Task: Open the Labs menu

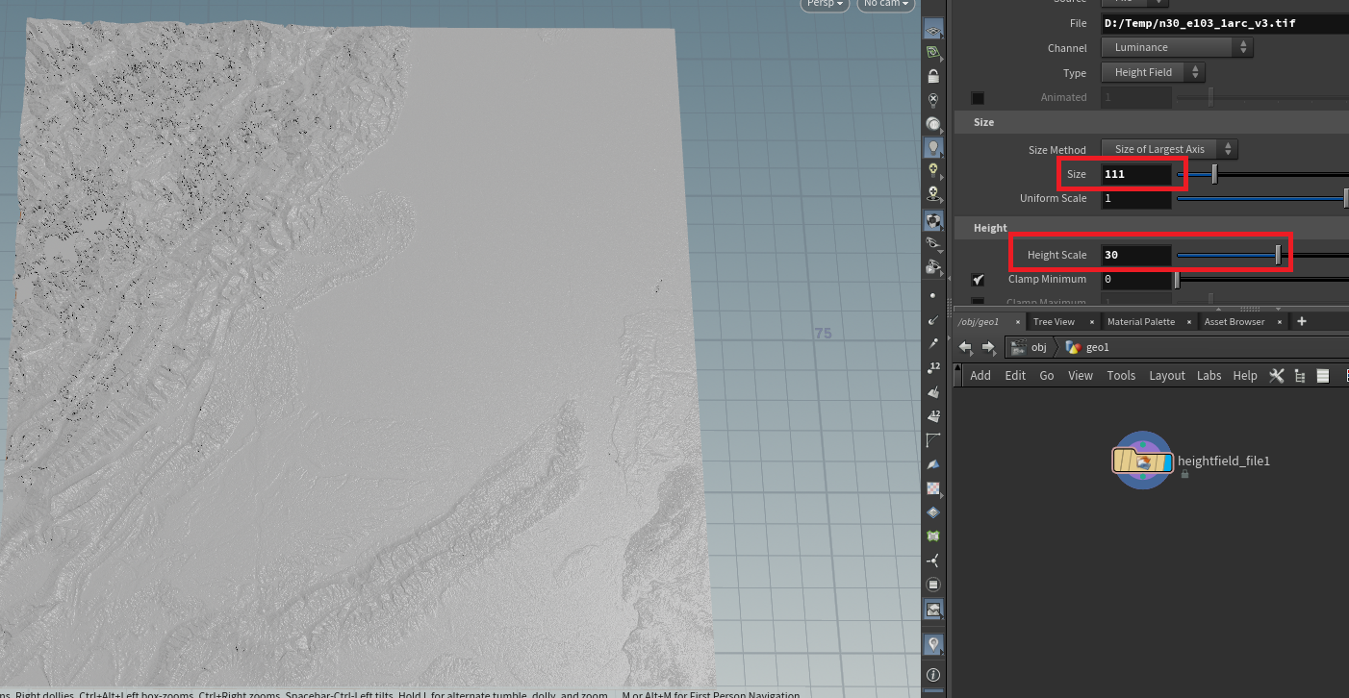Action: coord(1209,376)
